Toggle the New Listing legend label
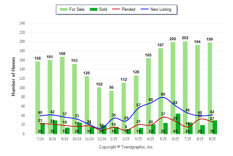The image size is (233, 156). (161, 9)
